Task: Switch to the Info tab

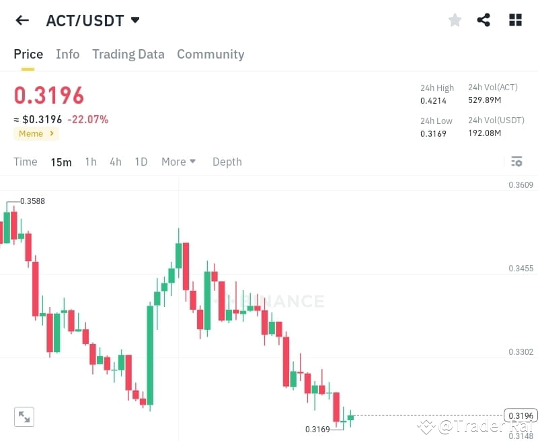Action: tap(67, 54)
